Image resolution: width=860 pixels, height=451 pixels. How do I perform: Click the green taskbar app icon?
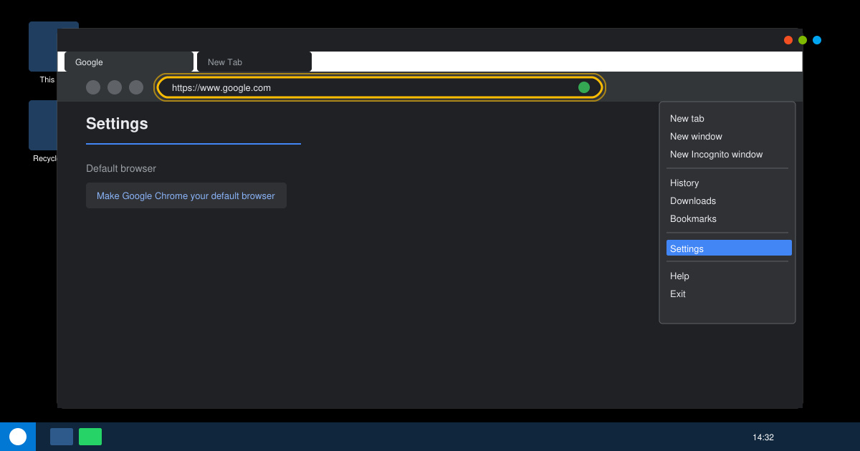coord(90,437)
